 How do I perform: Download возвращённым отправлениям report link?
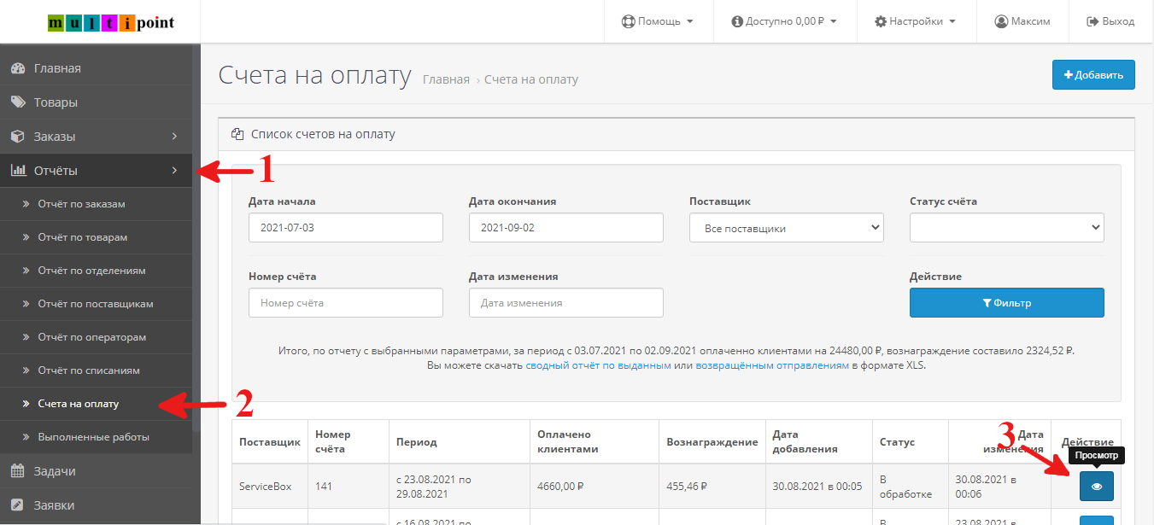pos(772,365)
